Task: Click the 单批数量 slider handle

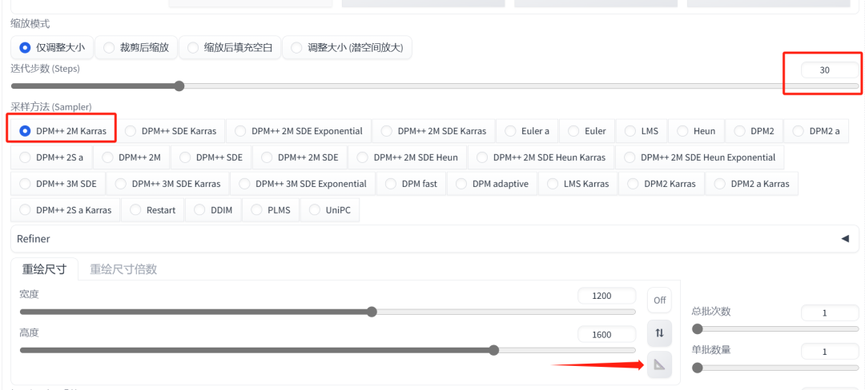Action: click(698, 368)
